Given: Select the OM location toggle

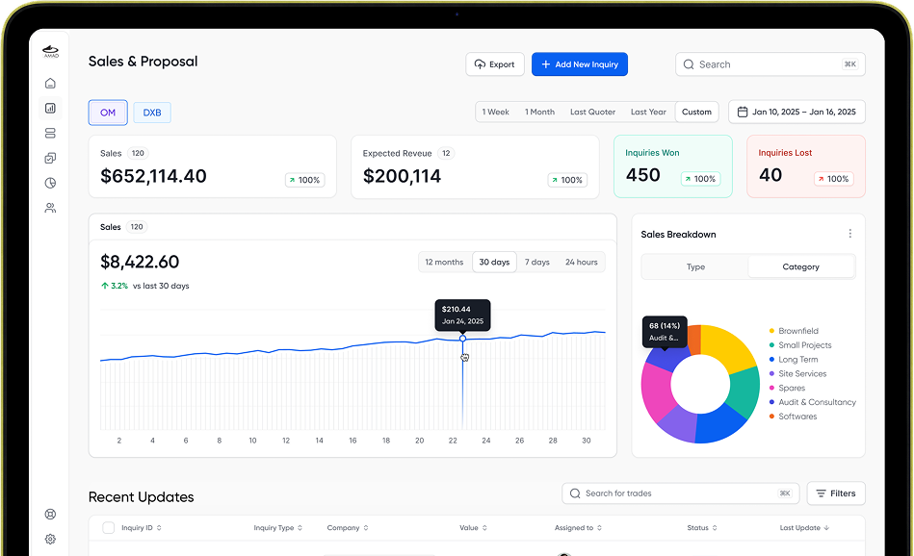Looking at the screenshot, I should pyautogui.click(x=108, y=113).
